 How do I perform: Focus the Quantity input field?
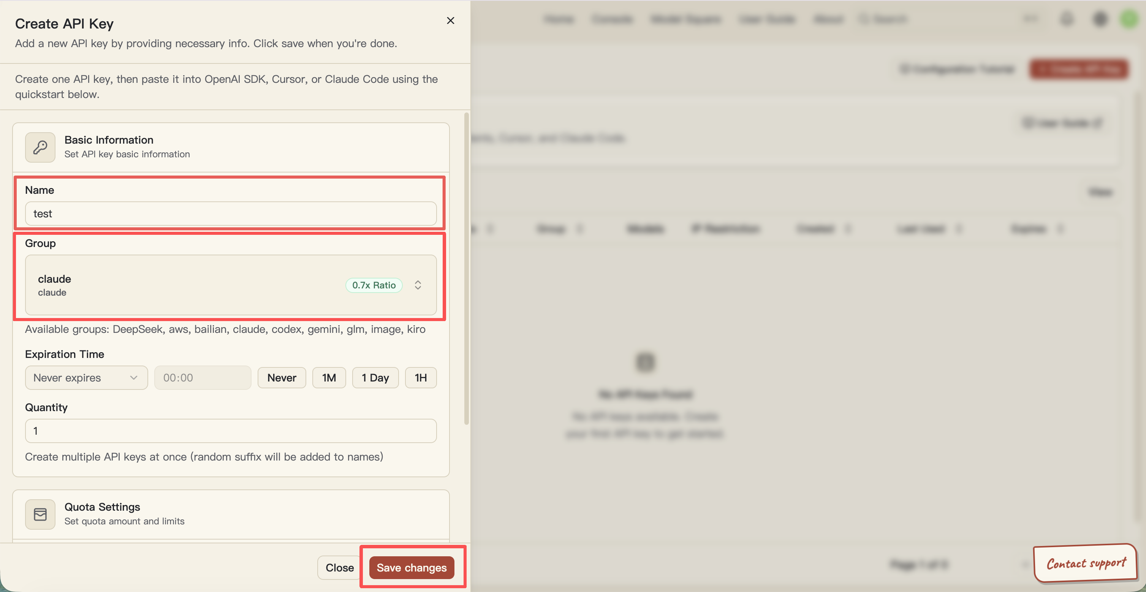click(x=230, y=431)
